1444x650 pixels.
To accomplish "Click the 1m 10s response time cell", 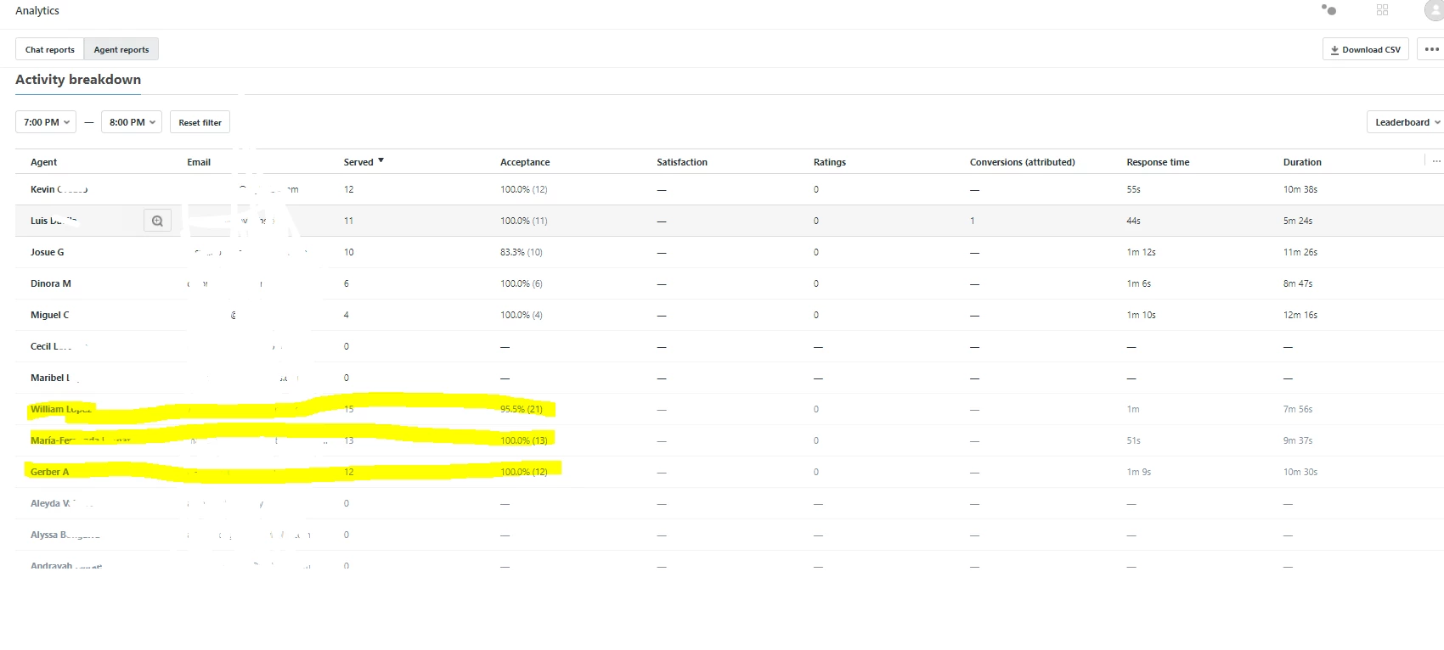I will point(1142,315).
